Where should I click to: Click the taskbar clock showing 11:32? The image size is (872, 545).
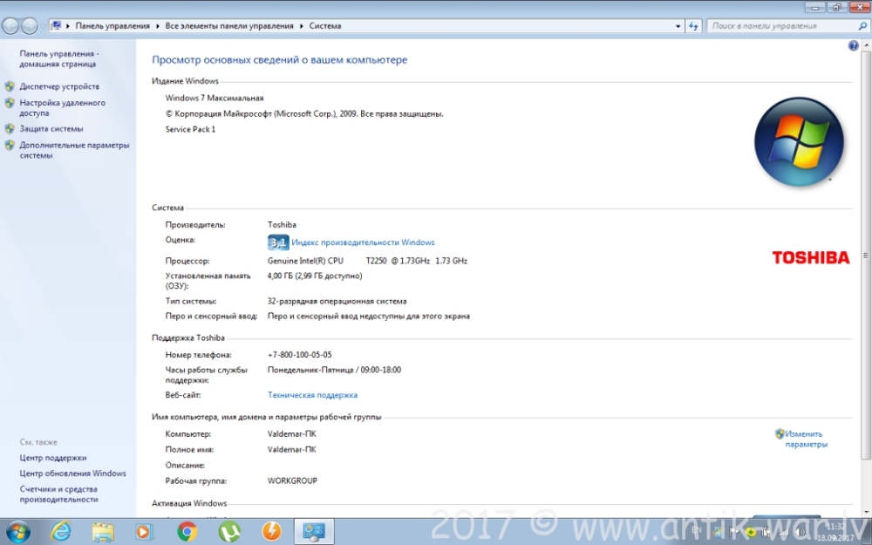coord(835,532)
